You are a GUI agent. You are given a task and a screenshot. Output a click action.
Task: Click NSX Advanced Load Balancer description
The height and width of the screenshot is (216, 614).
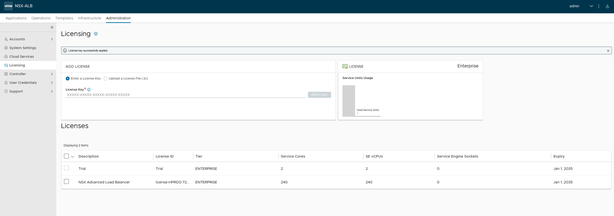[104, 182]
